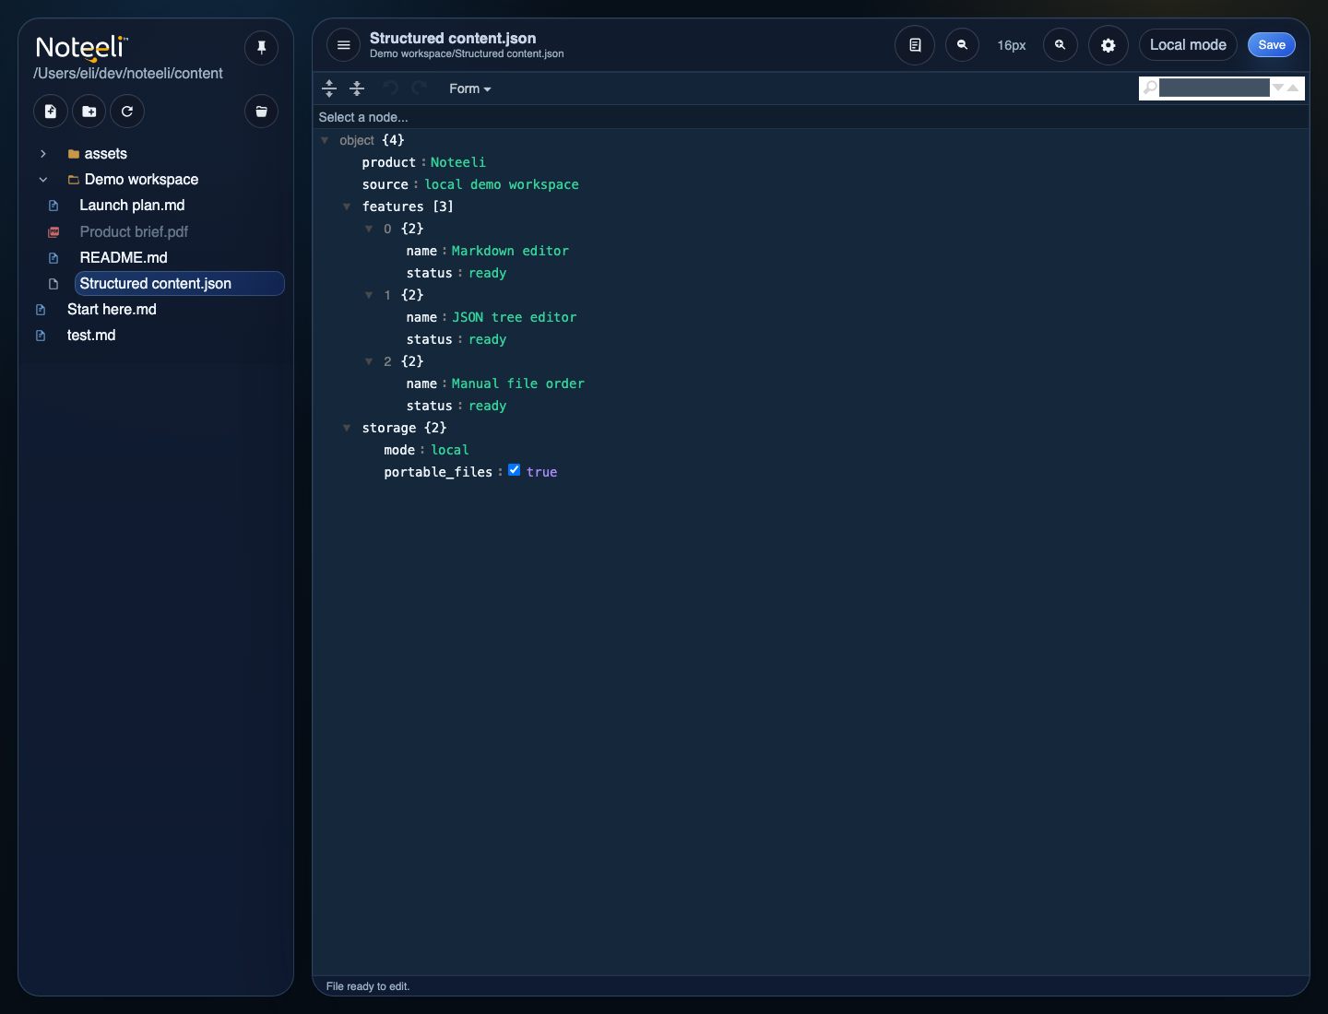Collapse features item 1
1328x1014 pixels.
tap(369, 295)
